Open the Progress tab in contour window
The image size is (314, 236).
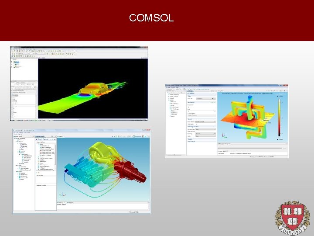pos(228,144)
